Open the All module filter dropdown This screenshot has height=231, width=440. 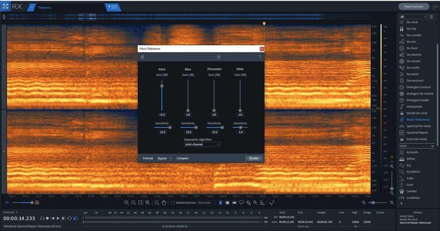click(x=413, y=17)
